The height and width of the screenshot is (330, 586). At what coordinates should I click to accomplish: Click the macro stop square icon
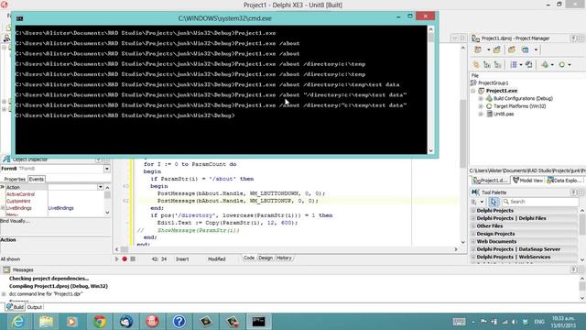[x=133, y=258]
